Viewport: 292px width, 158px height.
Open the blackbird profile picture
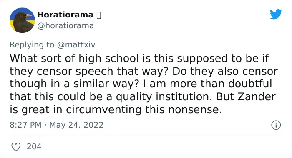tap(22, 20)
